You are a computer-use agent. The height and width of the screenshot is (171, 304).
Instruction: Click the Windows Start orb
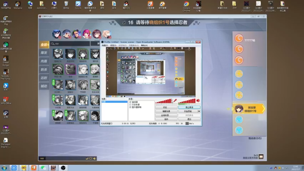point(4,168)
